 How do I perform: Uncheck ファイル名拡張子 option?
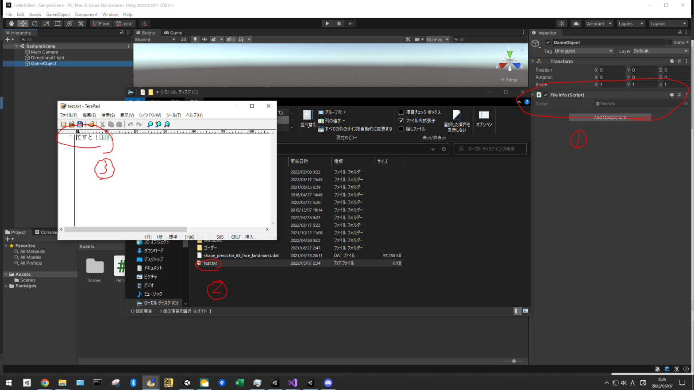pos(401,120)
